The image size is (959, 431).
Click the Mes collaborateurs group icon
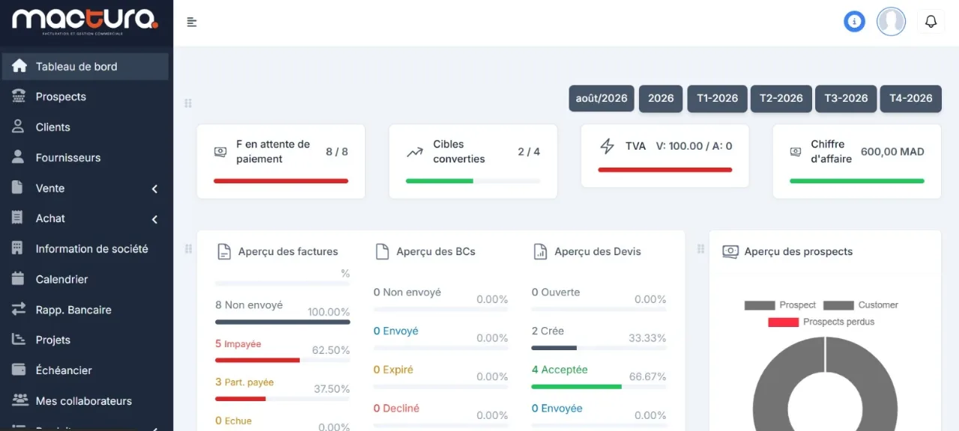pos(20,400)
